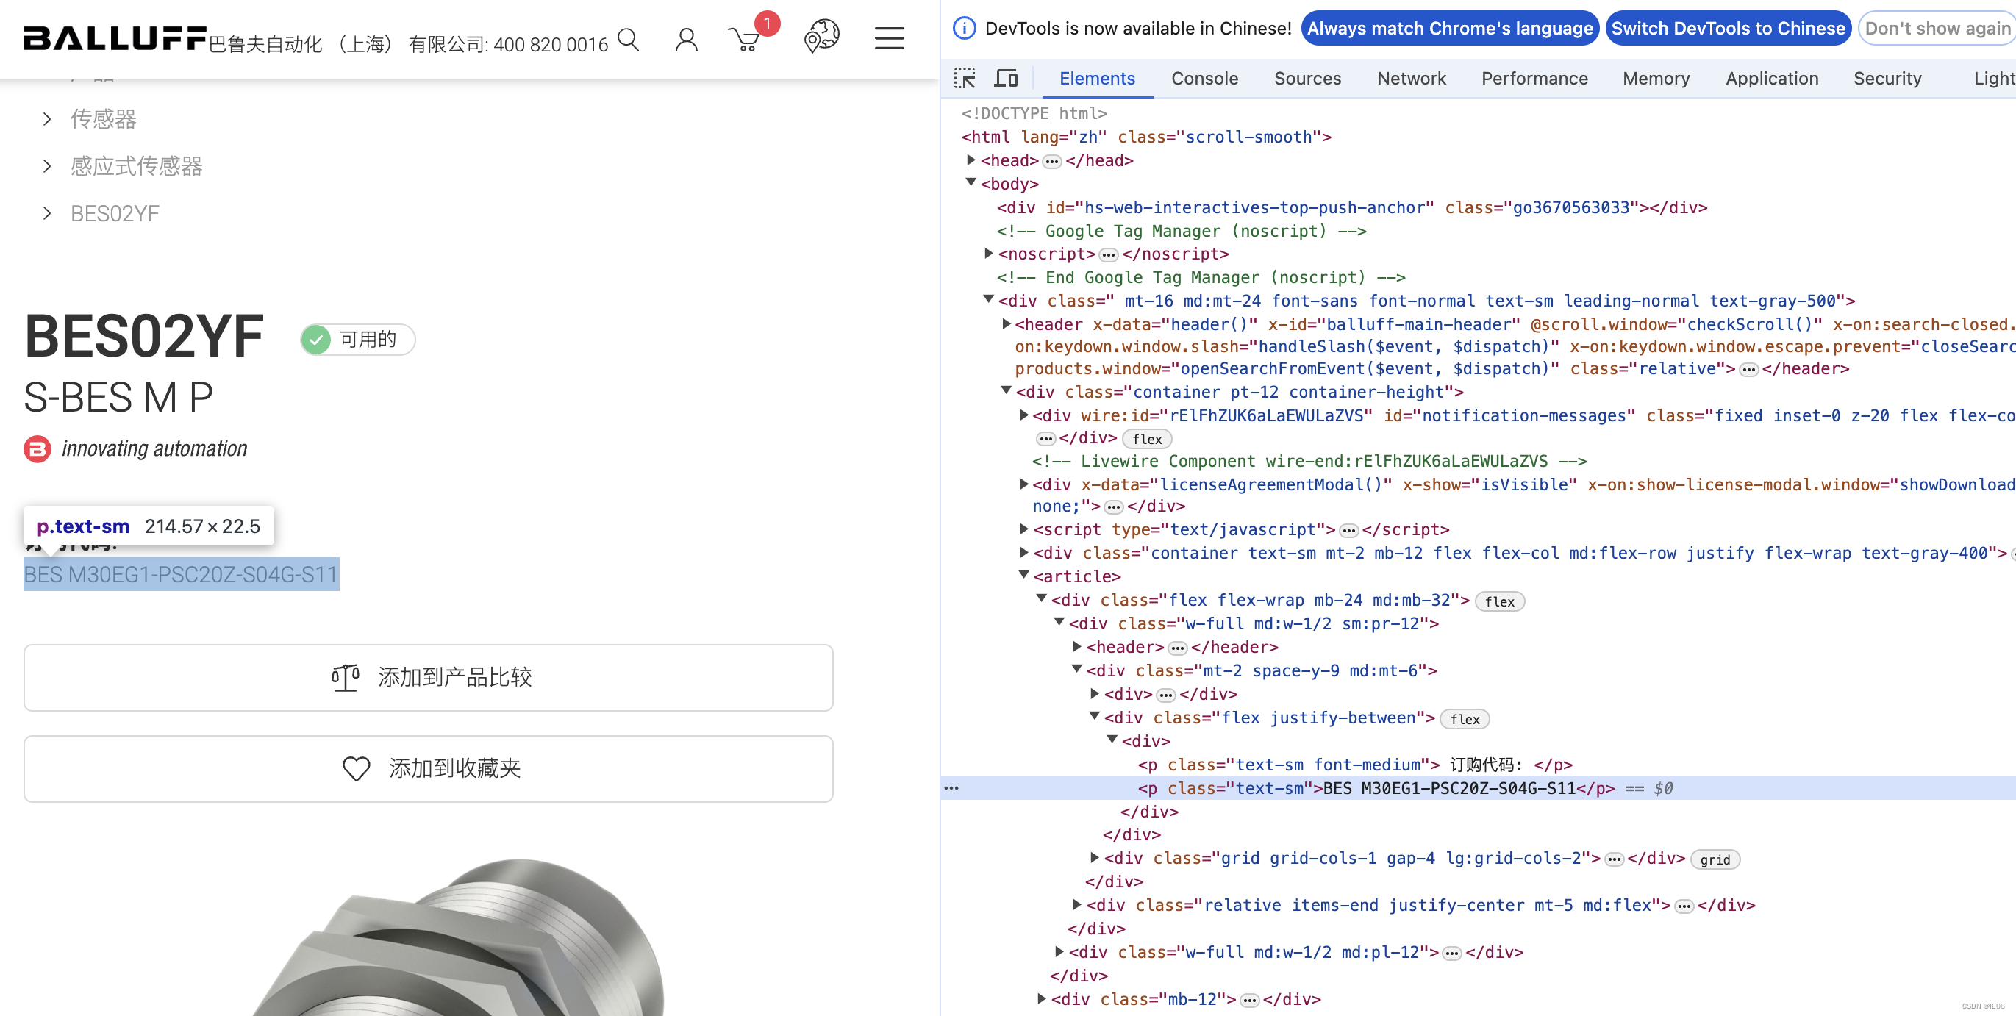Switch to the Console tab
The height and width of the screenshot is (1016, 2016).
(1204, 78)
